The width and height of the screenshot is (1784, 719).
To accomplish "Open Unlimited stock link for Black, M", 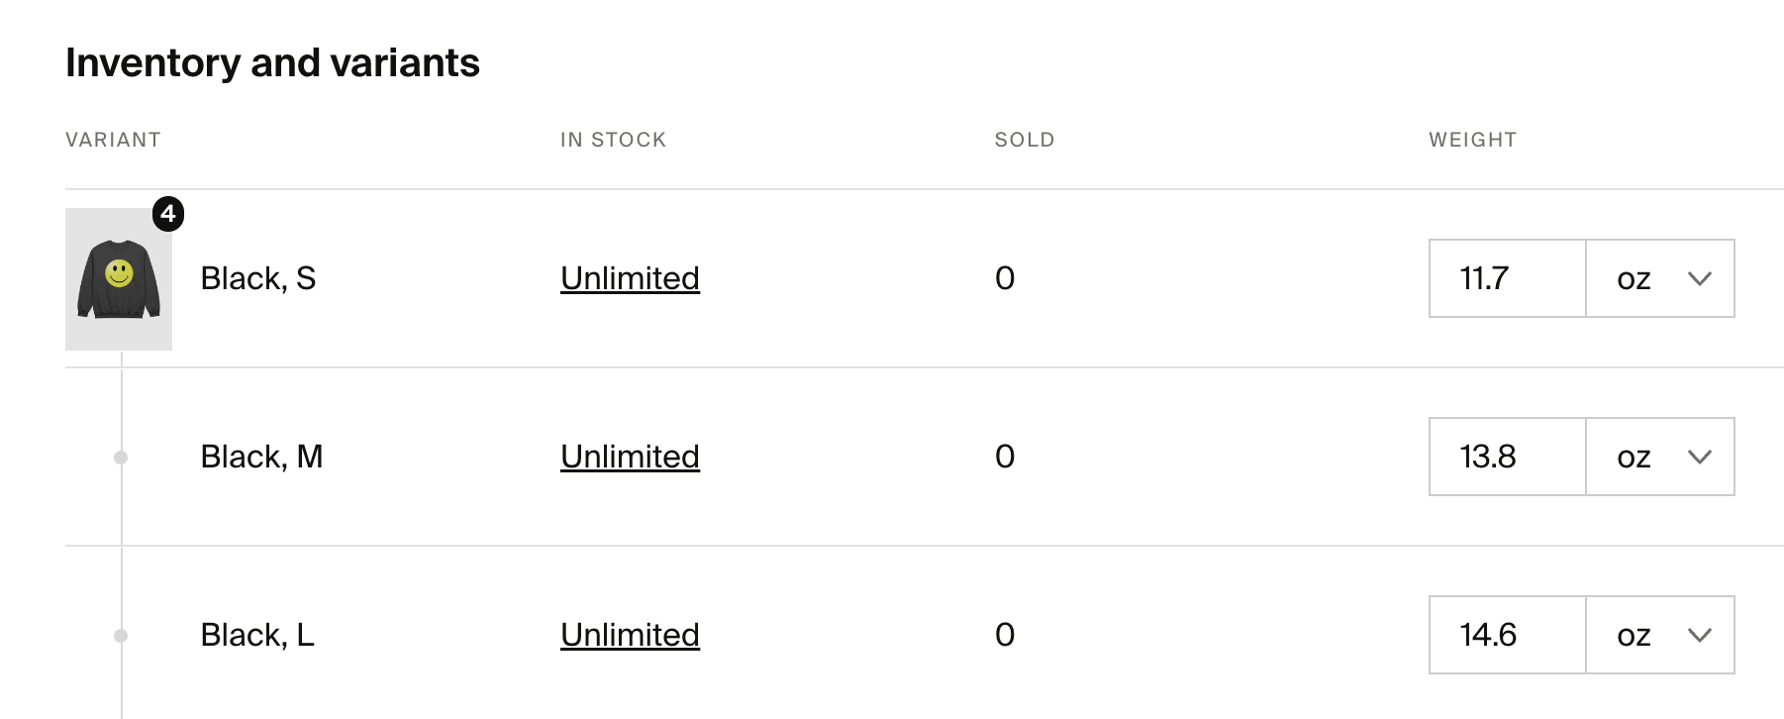I will coord(630,457).
